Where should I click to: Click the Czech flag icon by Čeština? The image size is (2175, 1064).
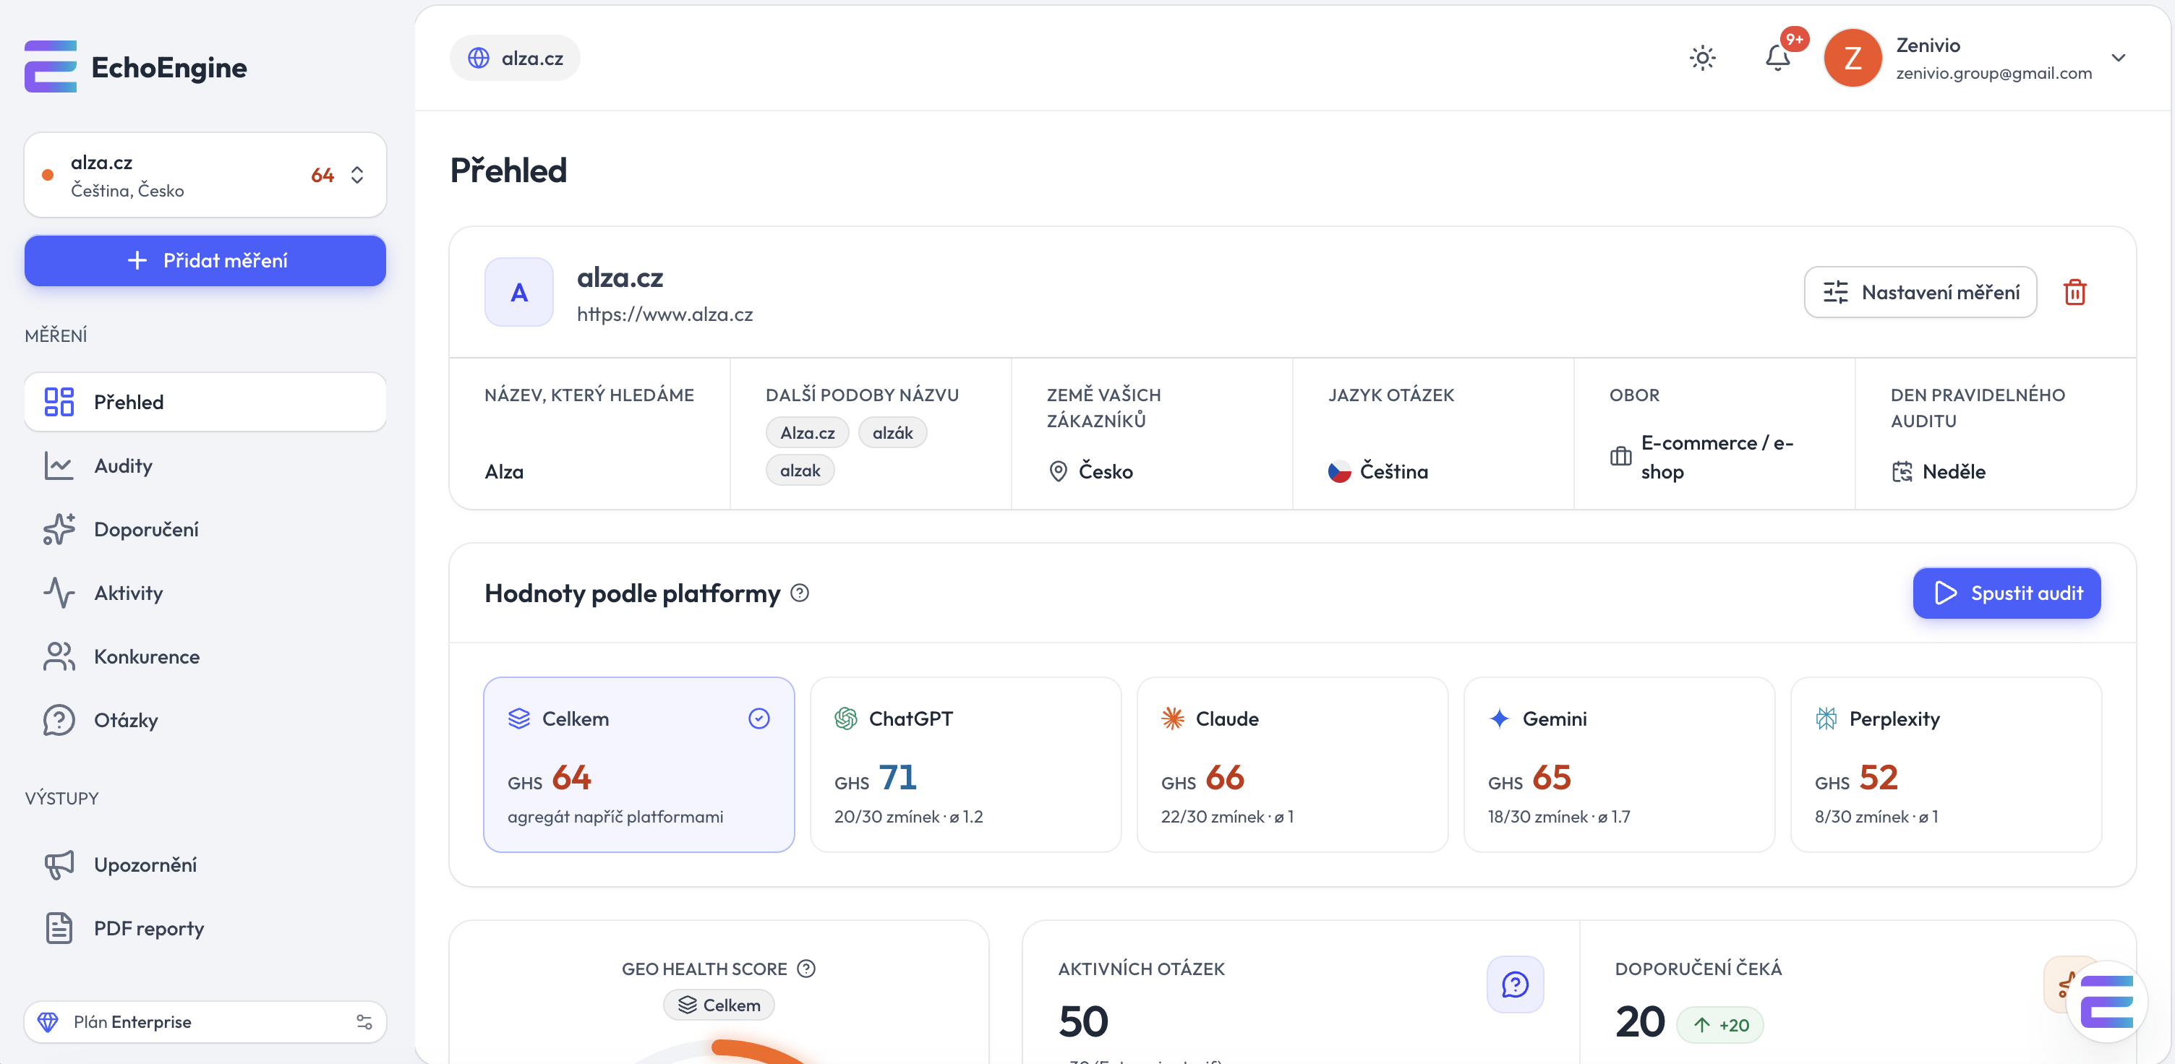[x=1339, y=471]
